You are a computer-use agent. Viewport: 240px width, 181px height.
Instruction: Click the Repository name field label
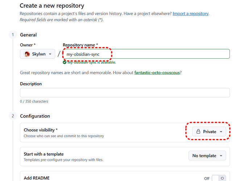point(79,45)
